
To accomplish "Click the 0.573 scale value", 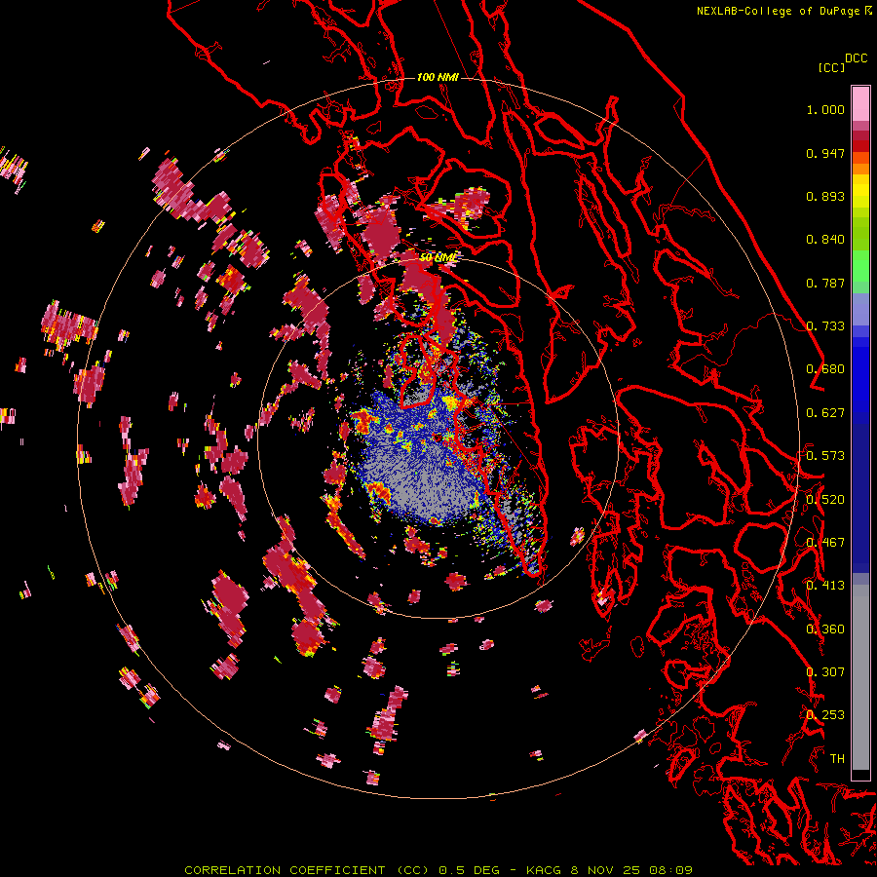I will (x=825, y=456).
